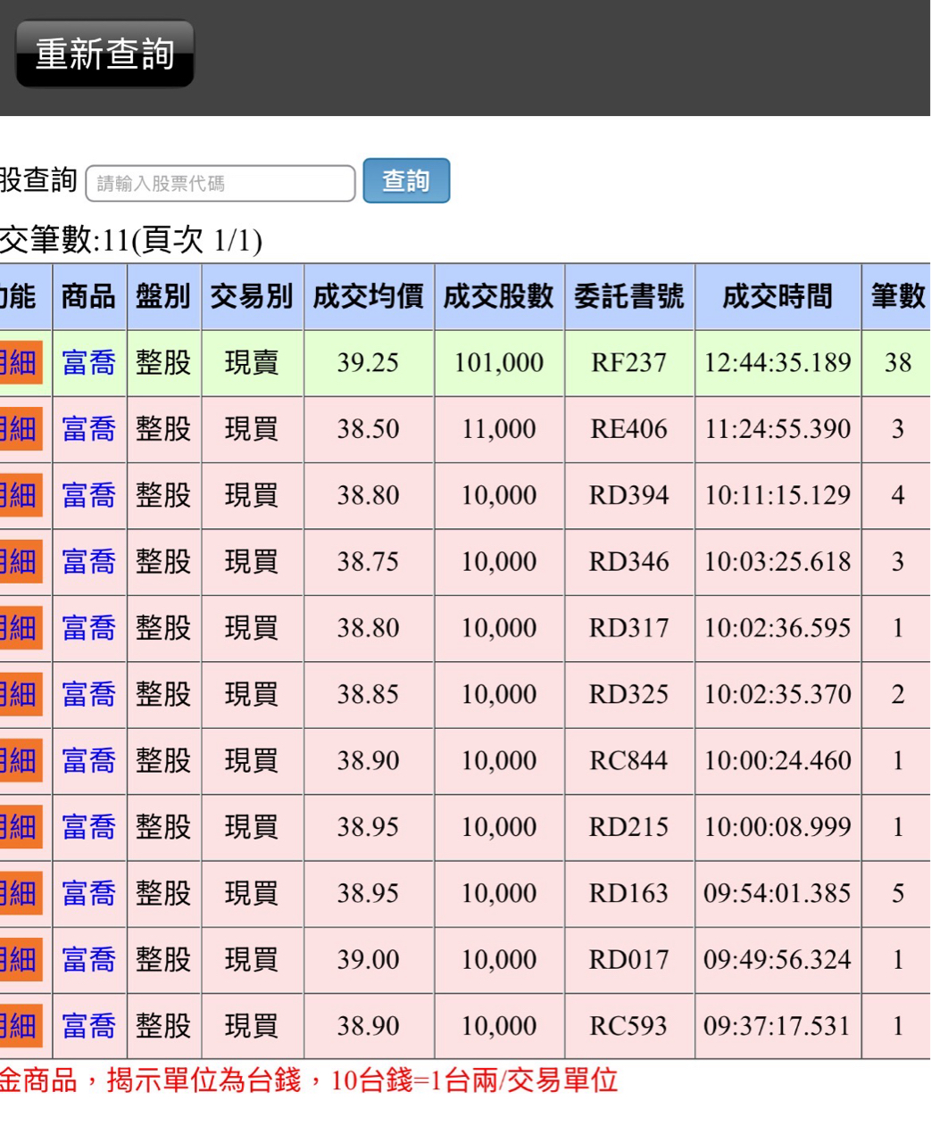Click 富喬 link in the RC593 row
Viewport: 931px width, 1142px height.
[89, 1026]
